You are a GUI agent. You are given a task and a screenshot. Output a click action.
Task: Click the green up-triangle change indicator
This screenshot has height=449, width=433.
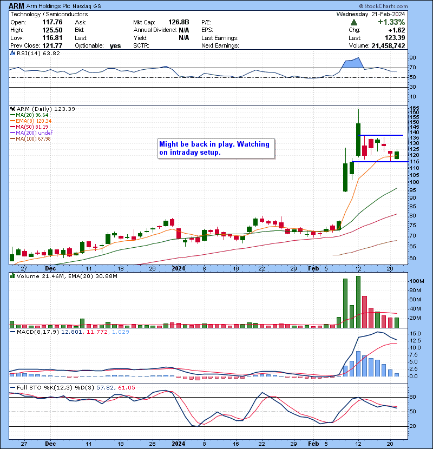tap(353, 22)
